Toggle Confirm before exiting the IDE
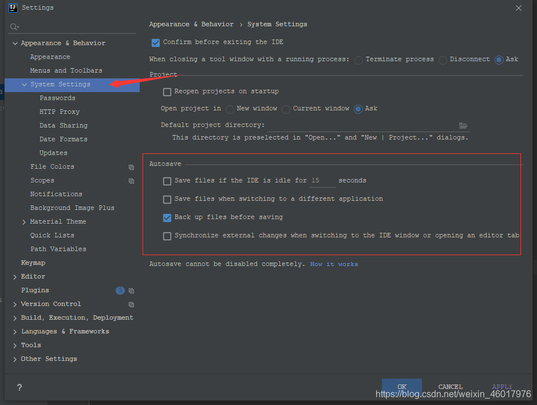Image resolution: width=537 pixels, height=405 pixels. [x=156, y=42]
